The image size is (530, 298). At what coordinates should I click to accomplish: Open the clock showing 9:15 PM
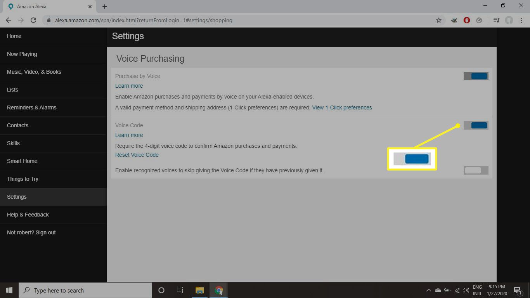pyautogui.click(x=497, y=290)
